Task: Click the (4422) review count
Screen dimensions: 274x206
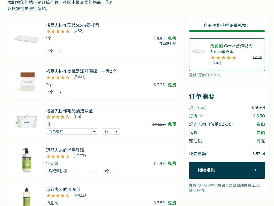Action: pos(80,195)
